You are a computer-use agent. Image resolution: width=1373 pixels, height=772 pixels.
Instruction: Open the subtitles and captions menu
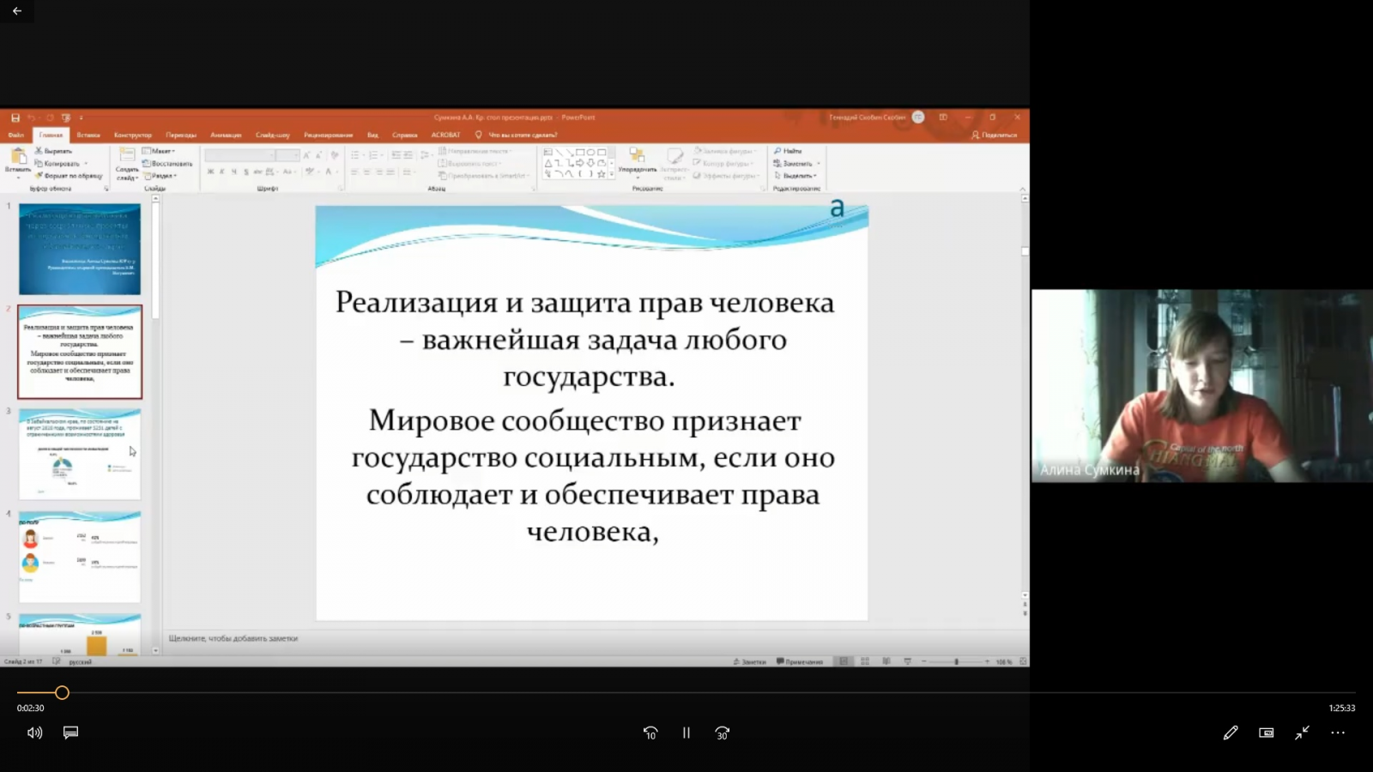(70, 733)
